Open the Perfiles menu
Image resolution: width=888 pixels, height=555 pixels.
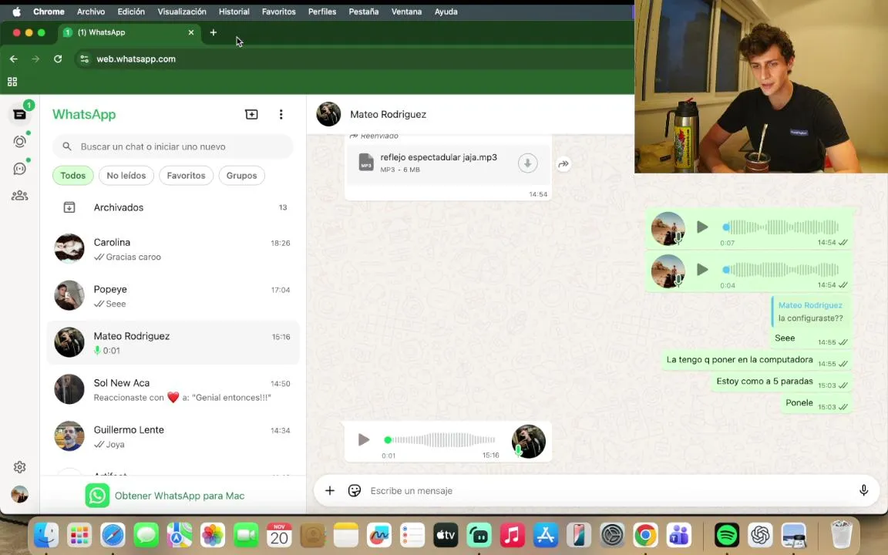tap(321, 12)
